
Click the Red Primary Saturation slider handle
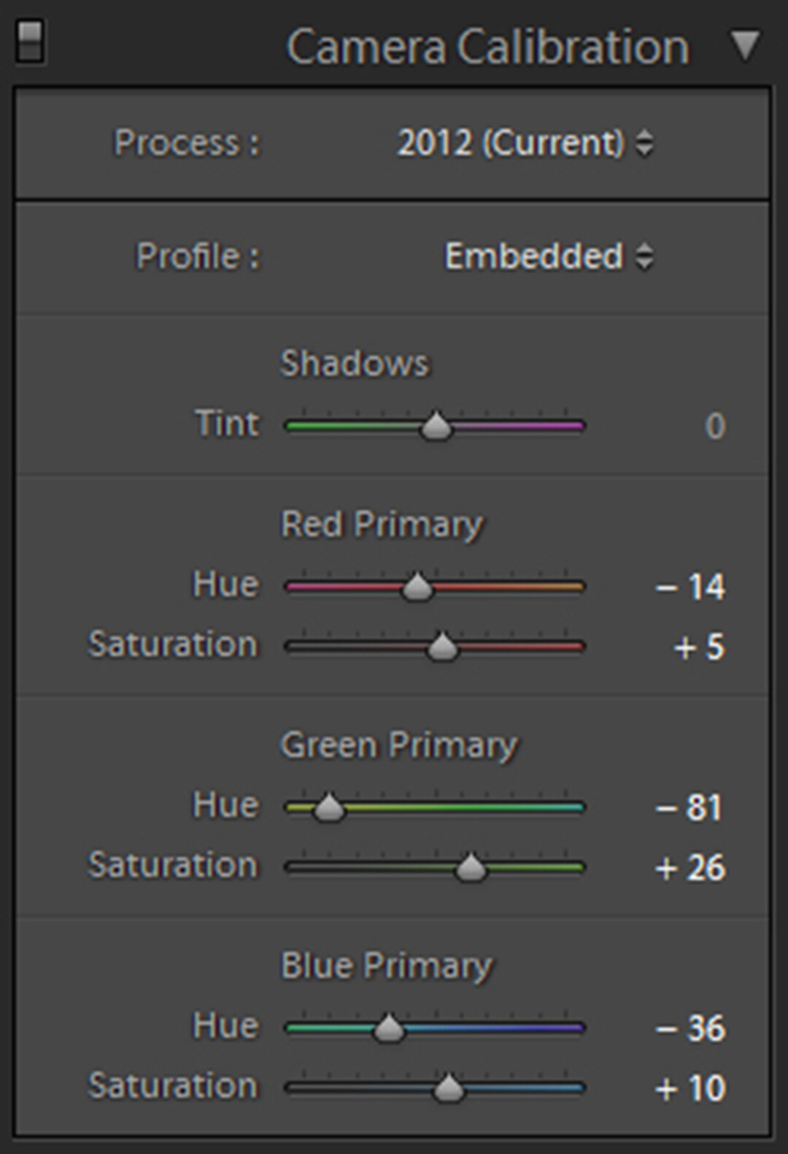coord(441,647)
